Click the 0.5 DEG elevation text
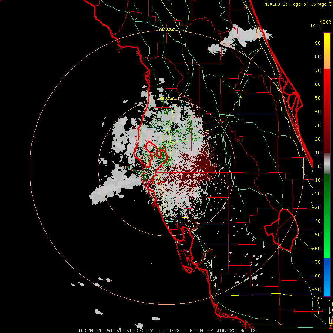The image size is (333, 333). pos(168,330)
